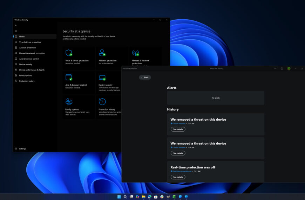Open Protection history in the sidebar

pyautogui.click(x=35, y=81)
